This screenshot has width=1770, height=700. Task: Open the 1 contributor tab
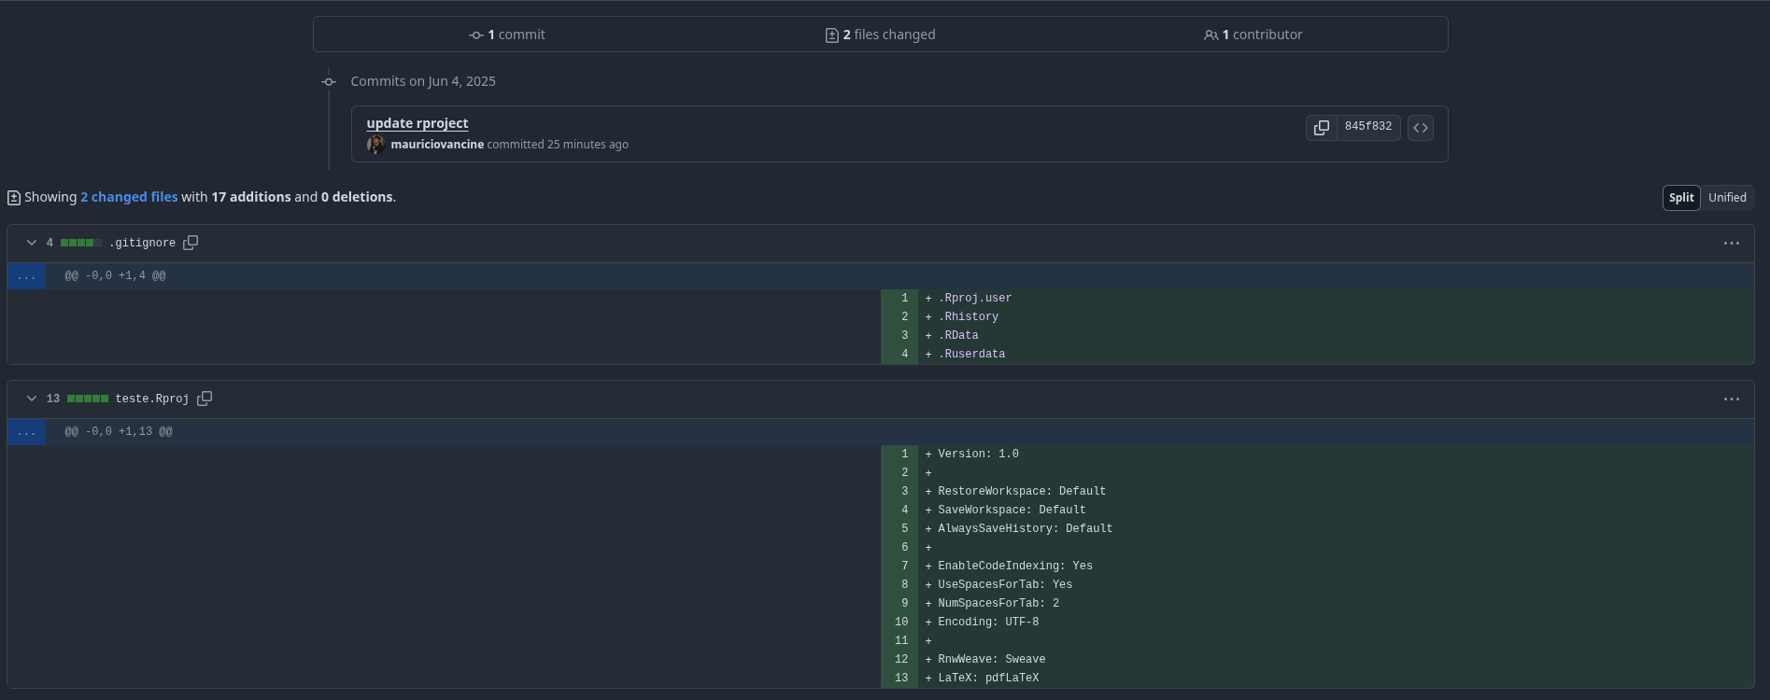coord(1253,35)
